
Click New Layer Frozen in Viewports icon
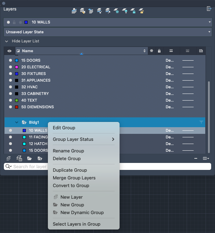pyautogui.click(x=19, y=158)
